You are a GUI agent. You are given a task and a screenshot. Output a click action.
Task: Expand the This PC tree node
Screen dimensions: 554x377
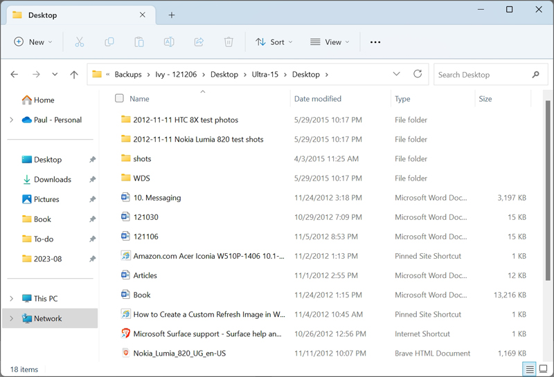[11, 299]
